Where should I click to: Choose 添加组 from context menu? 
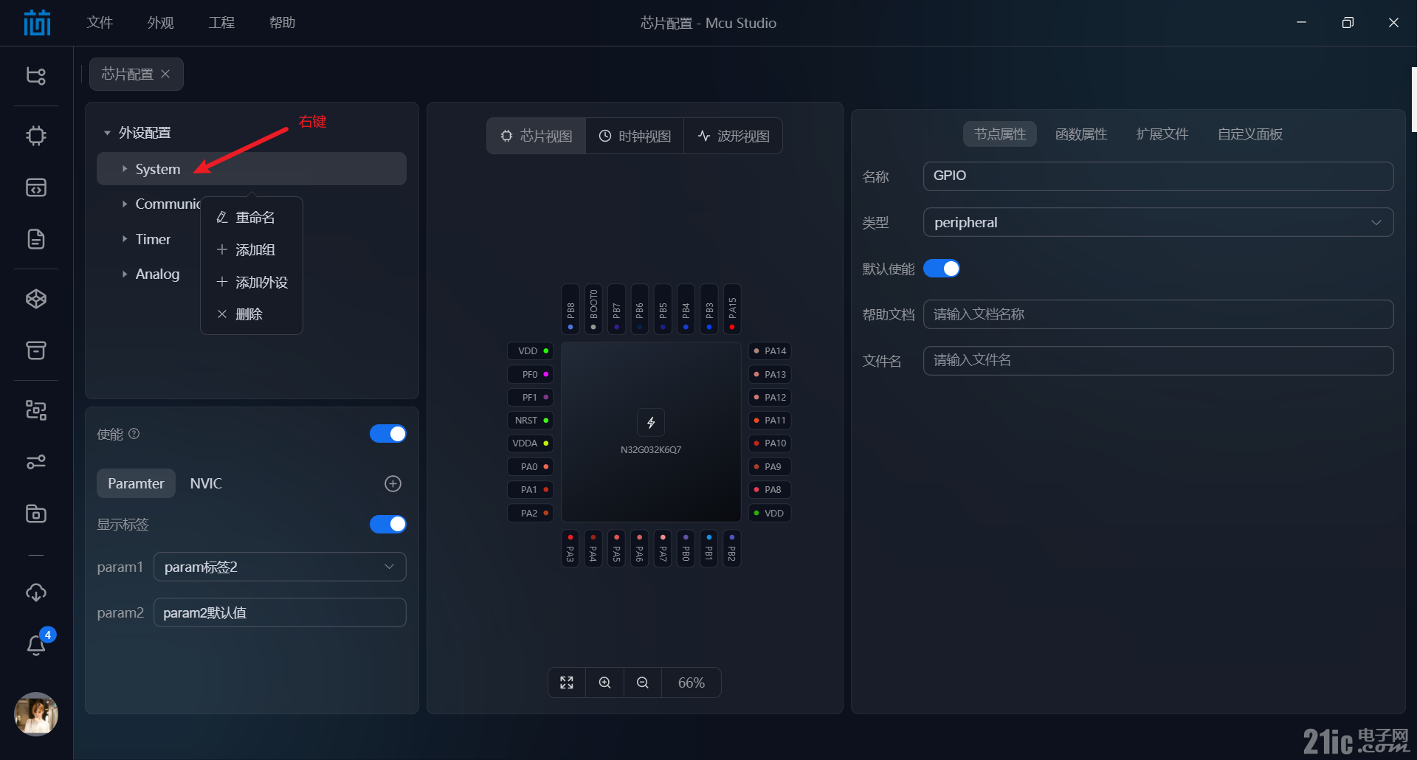[252, 250]
